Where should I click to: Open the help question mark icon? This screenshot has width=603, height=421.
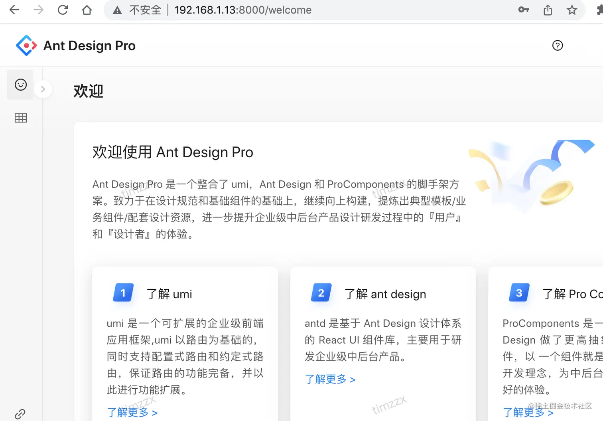click(558, 45)
